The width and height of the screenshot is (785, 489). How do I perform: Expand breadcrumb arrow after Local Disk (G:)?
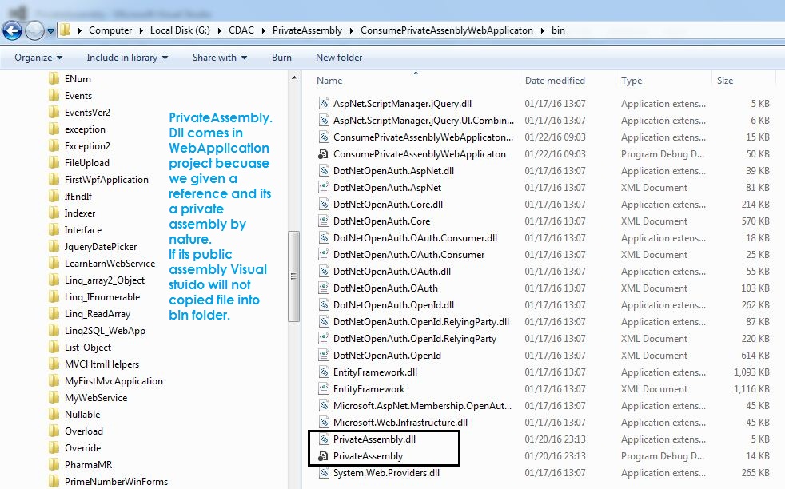point(219,30)
